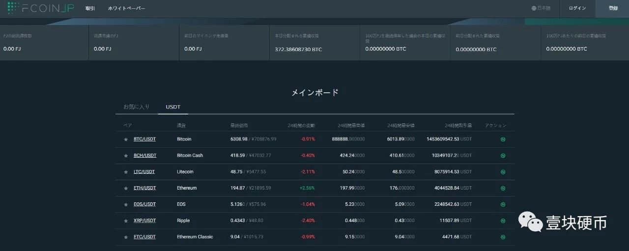Favorite the XRP/USDT pair star
Viewport: 629px width, 251px height.
click(x=126, y=221)
